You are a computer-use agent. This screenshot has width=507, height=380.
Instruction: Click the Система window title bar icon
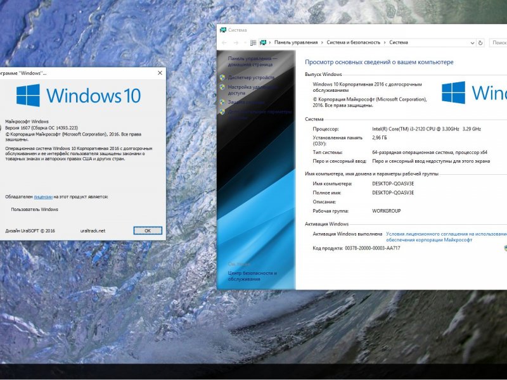click(223, 30)
